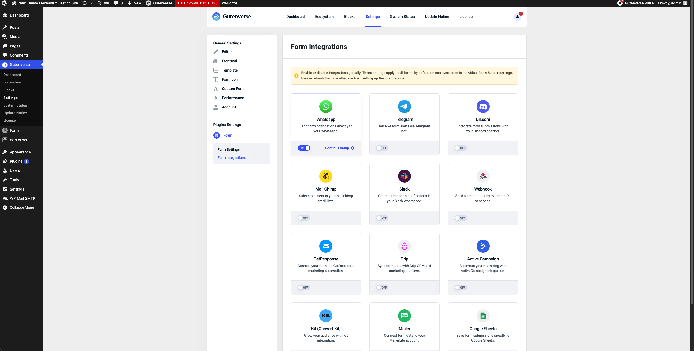Turn off the Whatsapp integration toggle
The width and height of the screenshot is (694, 351).
(x=304, y=148)
